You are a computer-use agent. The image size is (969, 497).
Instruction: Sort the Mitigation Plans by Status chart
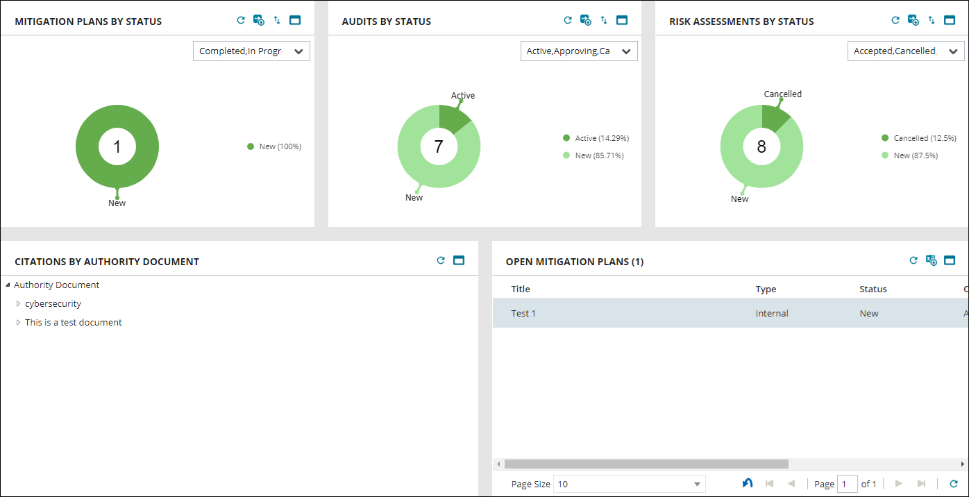point(276,20)
